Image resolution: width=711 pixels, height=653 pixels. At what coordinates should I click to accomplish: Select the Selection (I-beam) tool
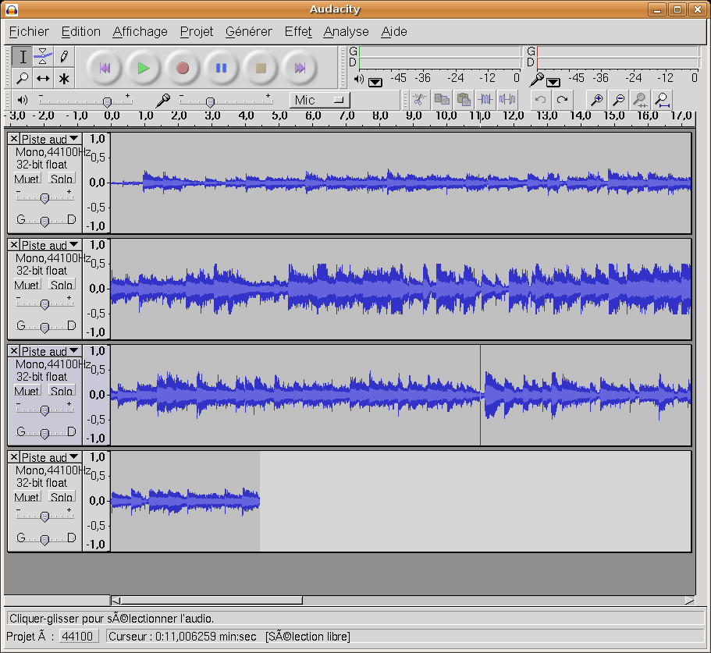tap(22, 57)
